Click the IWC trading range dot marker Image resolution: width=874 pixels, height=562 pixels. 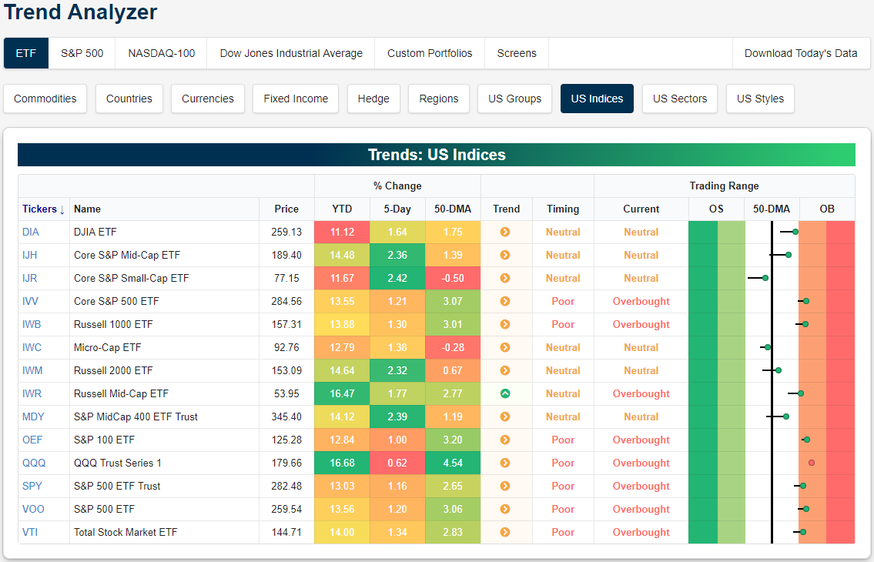(x=767, y=347)
